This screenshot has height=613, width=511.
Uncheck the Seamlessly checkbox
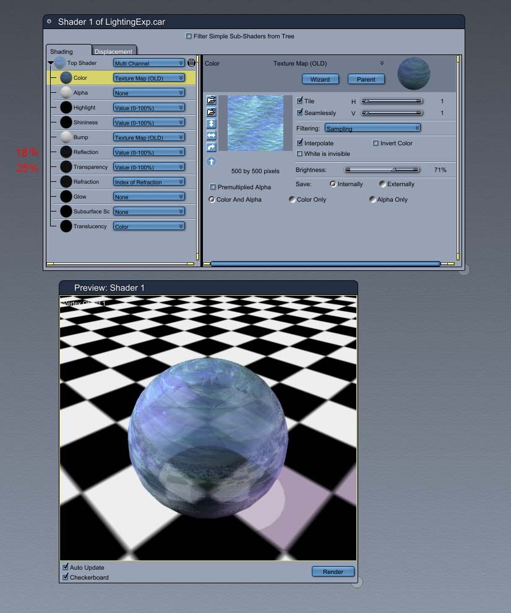299,112
